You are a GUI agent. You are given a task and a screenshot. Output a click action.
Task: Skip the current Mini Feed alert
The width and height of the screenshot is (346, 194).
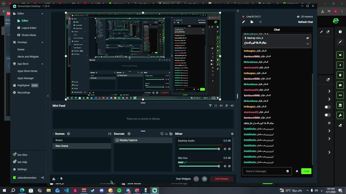click(221, 106)
